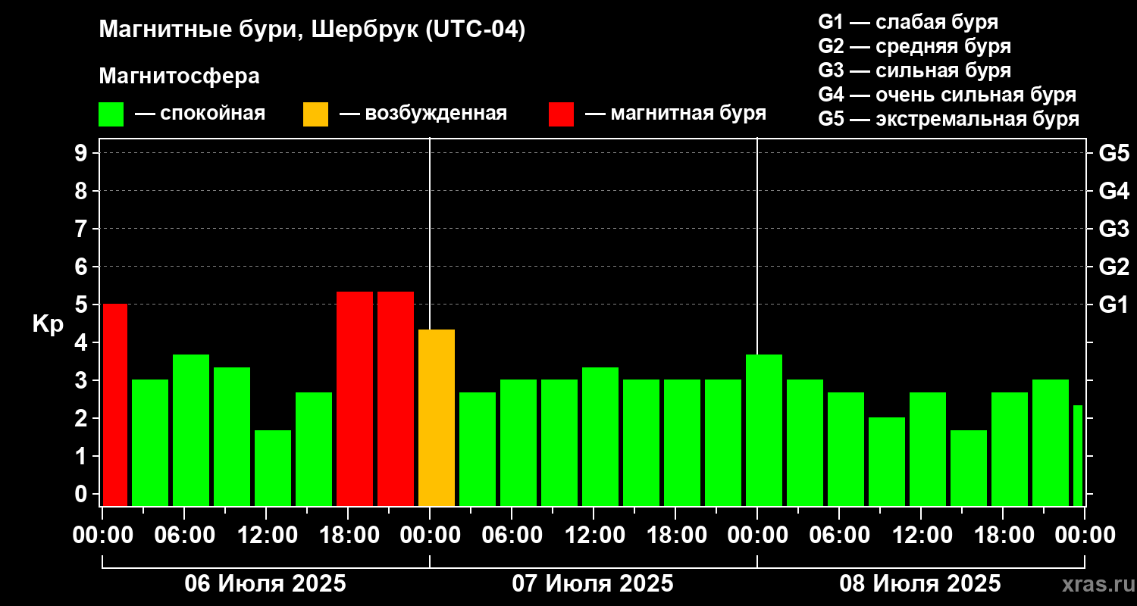Click the '06 Июля 2025' date label
This screenshot has width=1137, height=606.
[x=266, y=584]
